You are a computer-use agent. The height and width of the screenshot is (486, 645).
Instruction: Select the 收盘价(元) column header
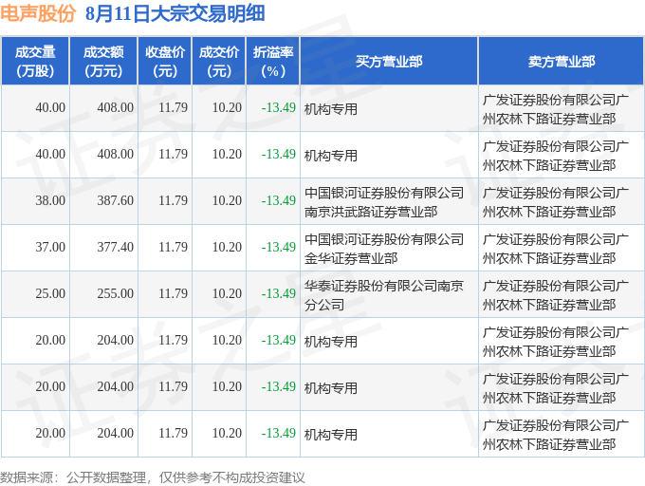165,62
